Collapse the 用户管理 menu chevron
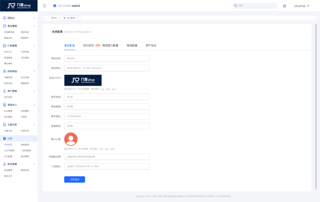This screenshot has height=202, width=320. click(x=35, y=91)
